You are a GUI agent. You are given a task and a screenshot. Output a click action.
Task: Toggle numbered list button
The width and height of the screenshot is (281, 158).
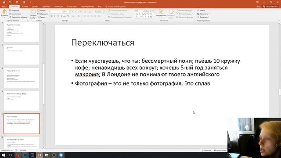(x=90, y=12)
